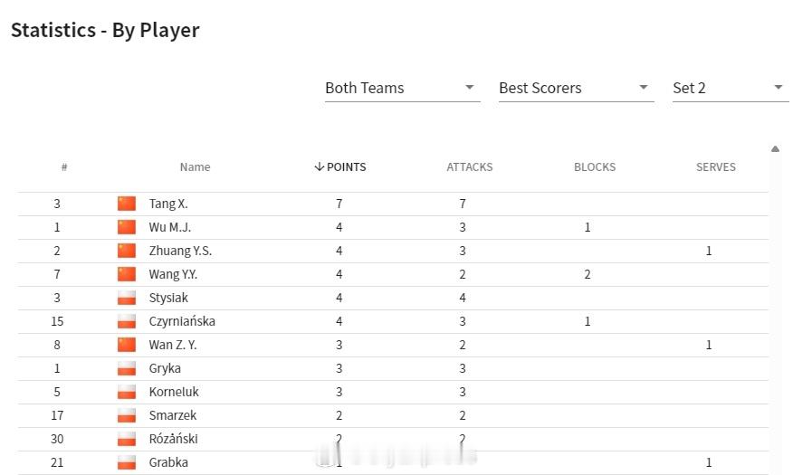Click the Name column header
This screenshot has width=793, height=475.
click(196, 166)
